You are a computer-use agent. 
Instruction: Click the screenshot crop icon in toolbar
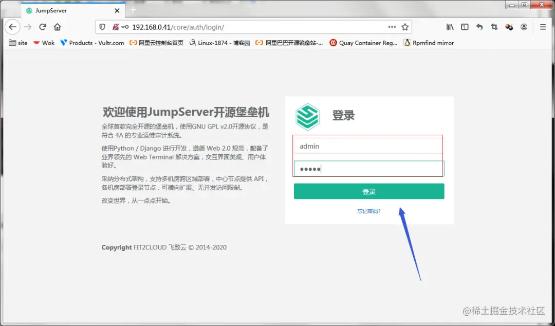click(x=493, y=27)
